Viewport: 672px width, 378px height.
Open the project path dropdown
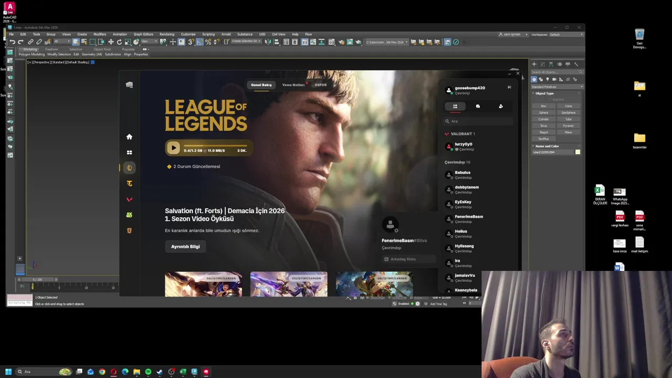tap(386, 42)
